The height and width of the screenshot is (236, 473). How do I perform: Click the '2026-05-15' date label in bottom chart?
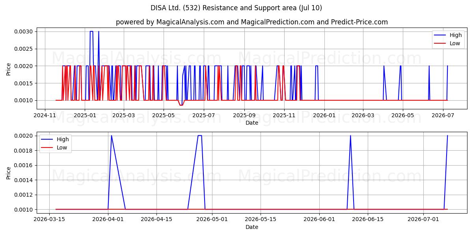261,219
